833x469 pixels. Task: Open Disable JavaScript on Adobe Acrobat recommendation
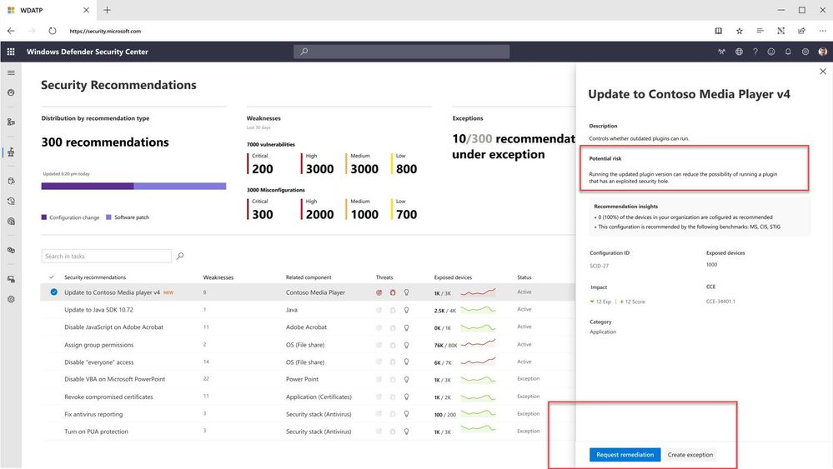[113, 327]
